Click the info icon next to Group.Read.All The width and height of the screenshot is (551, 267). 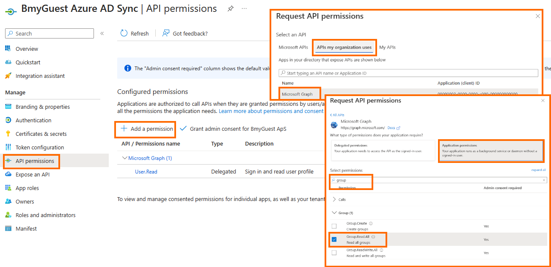[x=373, y=237]
